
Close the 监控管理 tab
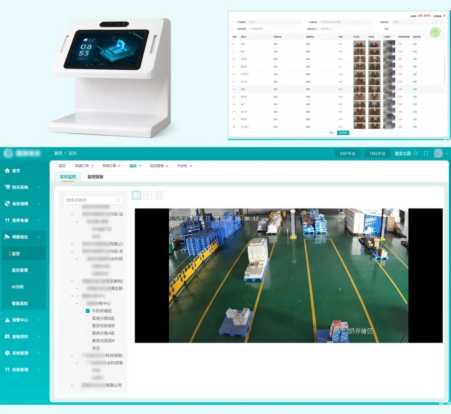pyautogui.click(x=167, y=166)
